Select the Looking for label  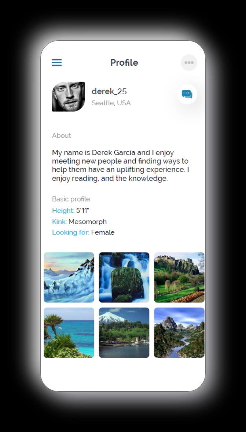71,233
